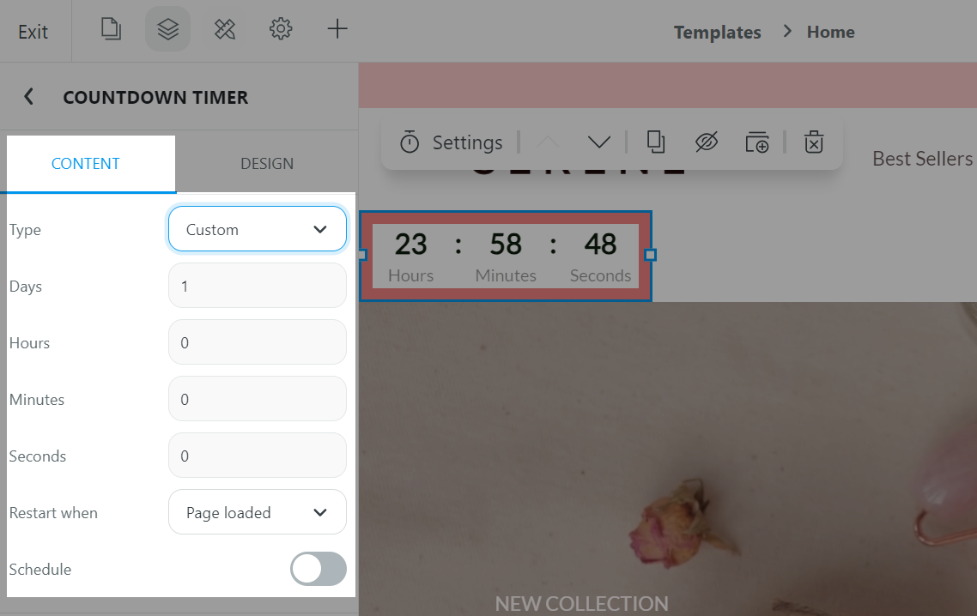Delete the countdown timer via trash icon
Viewport: 977px width, 616px height.
814,142
